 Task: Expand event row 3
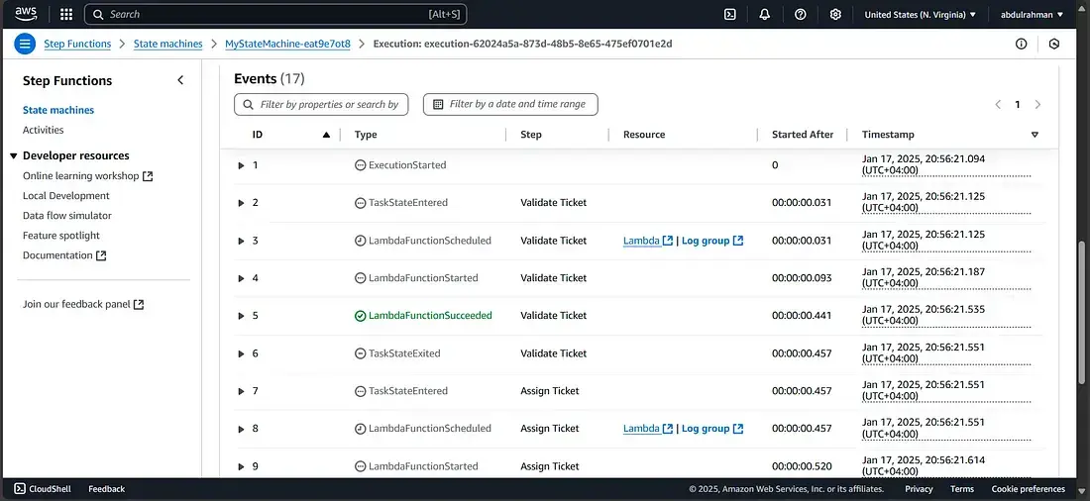pyautogui.click(x=241, y=242)
